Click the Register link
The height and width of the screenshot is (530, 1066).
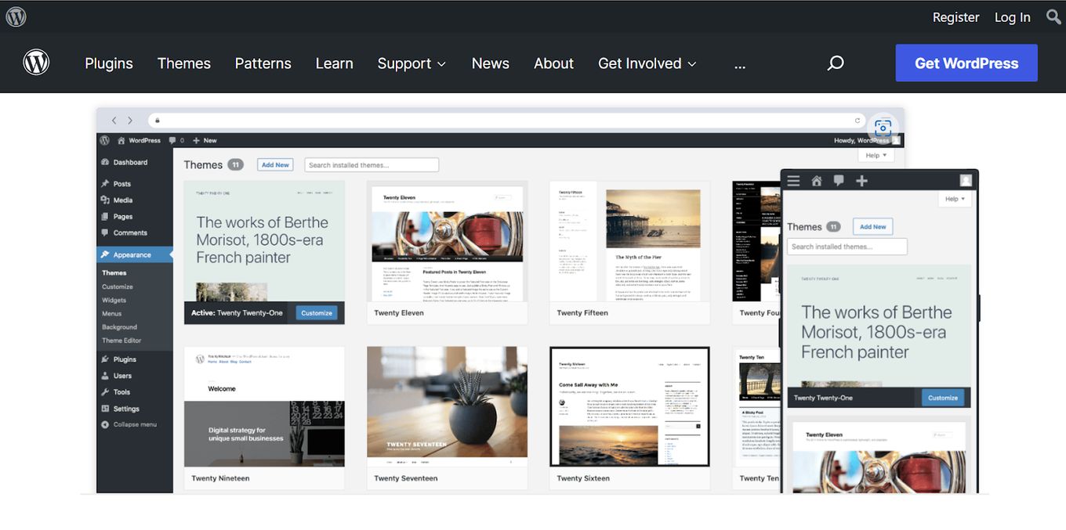click(x=955, y=17)
